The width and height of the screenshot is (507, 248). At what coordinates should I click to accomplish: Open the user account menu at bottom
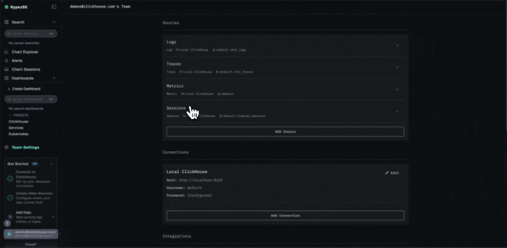[x=31, y=234]
